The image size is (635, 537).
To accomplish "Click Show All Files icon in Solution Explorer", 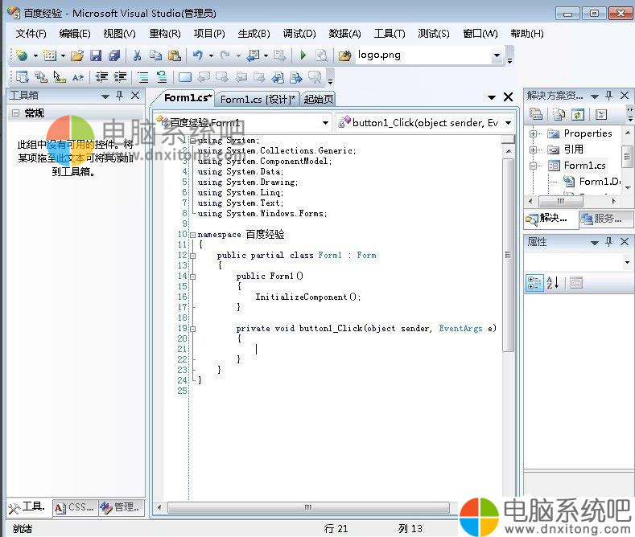I will 559,114.
